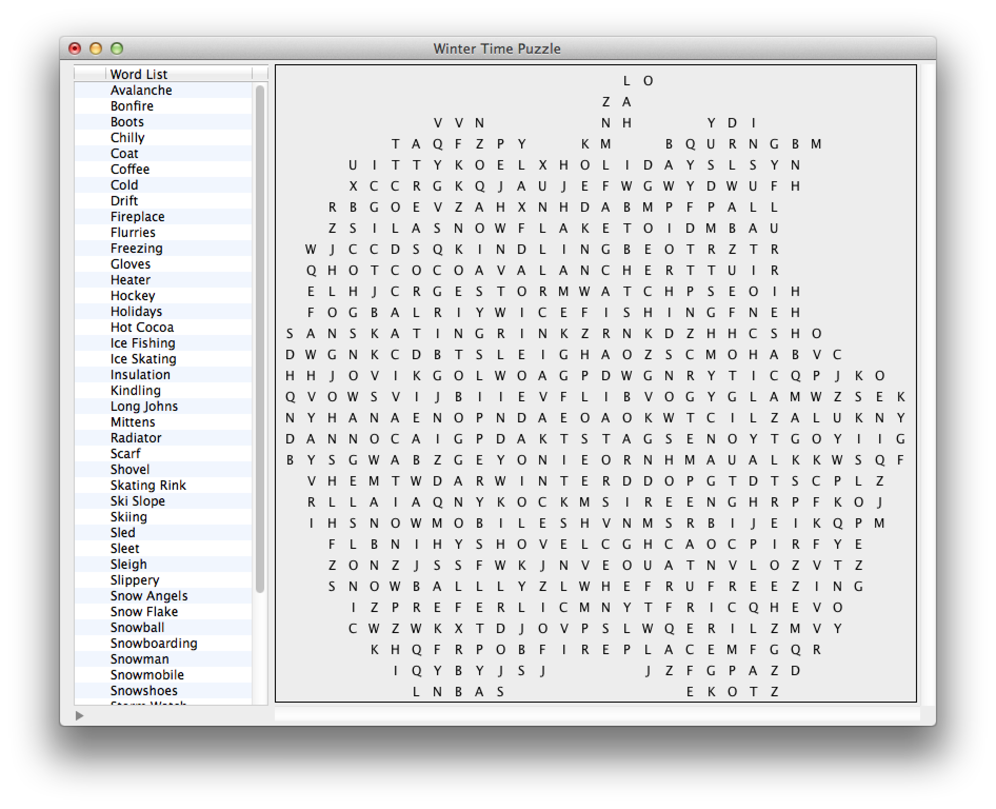Click the green zoom window button
The height and width of the screenshot is (809, 996).
pyautogui.click(x=117, y=48)
